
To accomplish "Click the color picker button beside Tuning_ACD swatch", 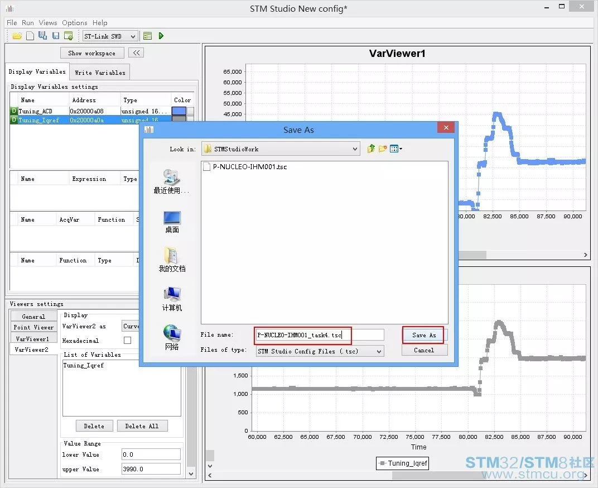I will [x=190, y=111].
